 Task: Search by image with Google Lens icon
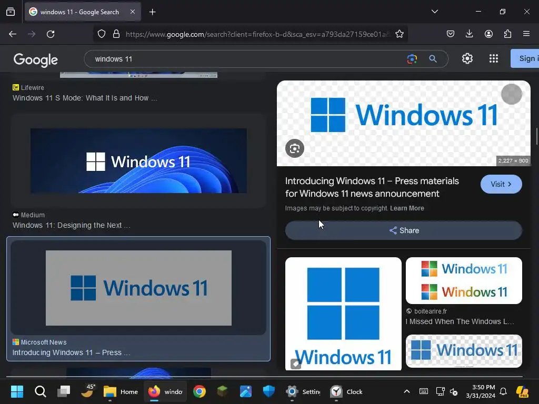412,59
